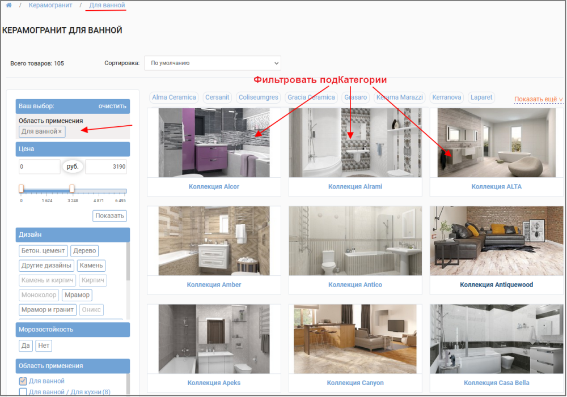Go to 'Керамогранит' breadcrumb
The height and width of the screenshot is (397, 567).
pos(50,5)
